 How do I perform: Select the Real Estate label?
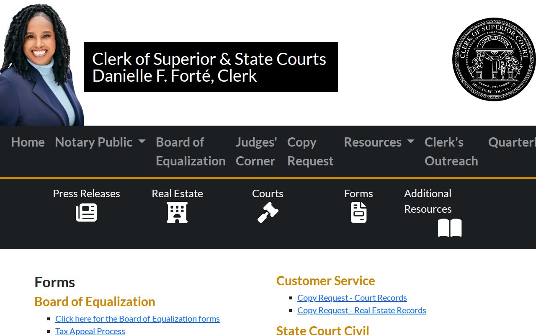point(177,193)
